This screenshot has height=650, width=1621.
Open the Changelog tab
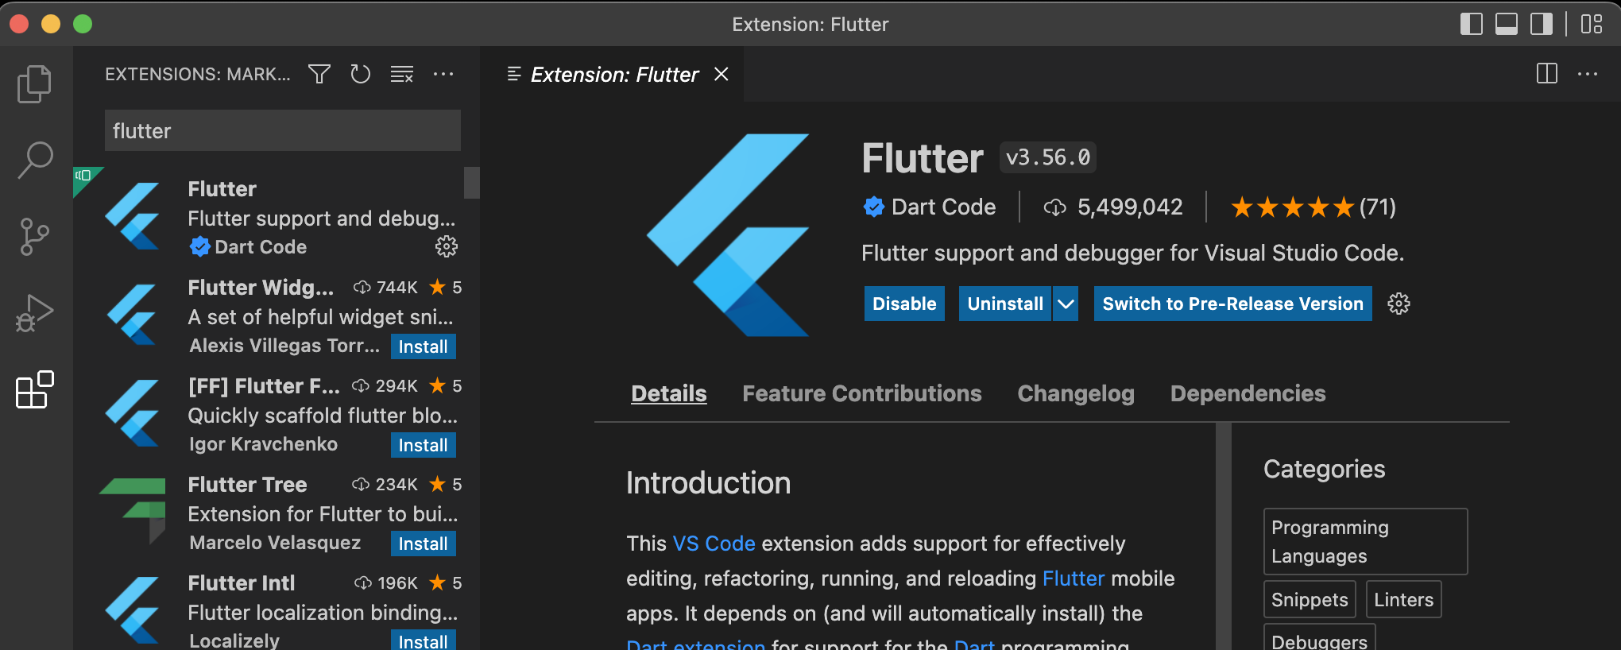pyautogui.click(x=1075, y=393)
